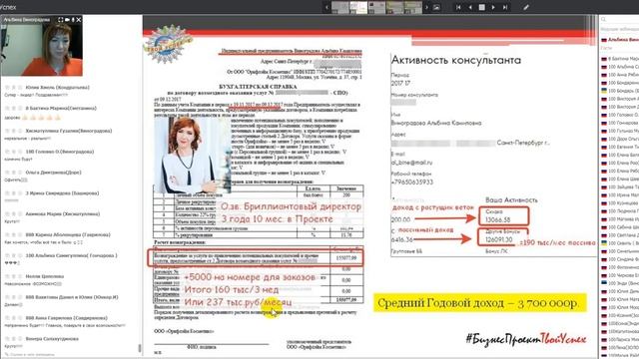Select participant 100 Головко О. in attendee list
This screenshot has width=639, height=359.
620,115
